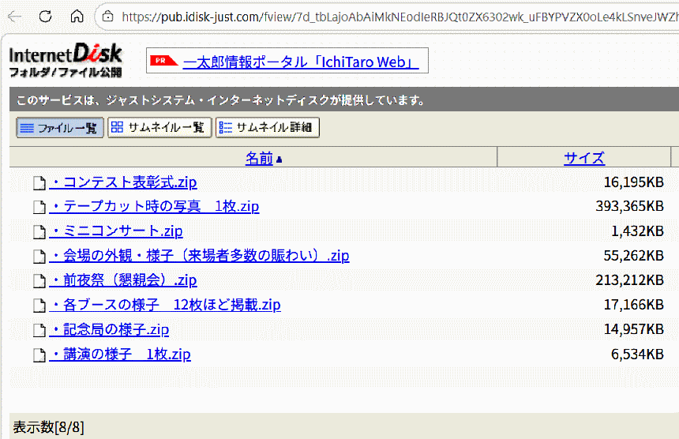Image resolution: width=679 pixels, height=439 pixels.
Task: Click the red PR badge icon
Action: click(163, 61)
